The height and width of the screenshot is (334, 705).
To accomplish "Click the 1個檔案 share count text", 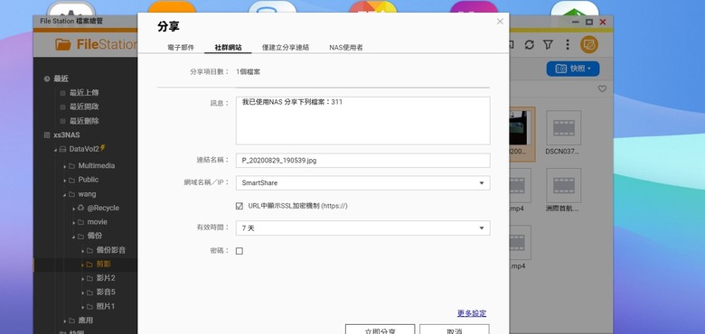I will 249,71.
